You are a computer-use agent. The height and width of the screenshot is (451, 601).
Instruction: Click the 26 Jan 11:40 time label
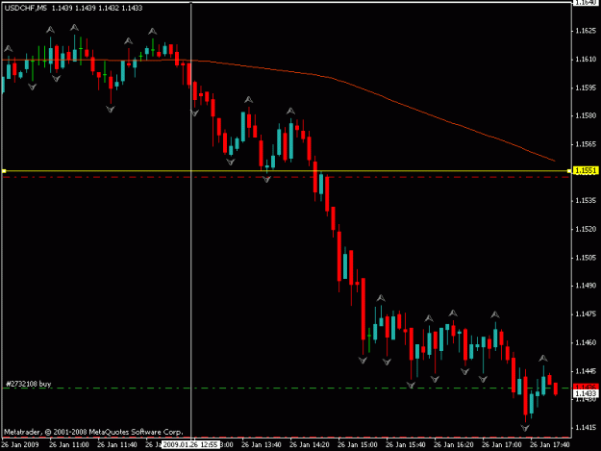pyautogui.click(x=117, y=445)
